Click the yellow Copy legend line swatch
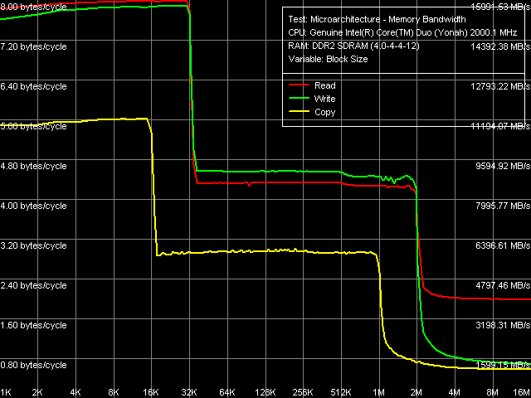This screenshot has height=398, width=531. coord(298,112)
